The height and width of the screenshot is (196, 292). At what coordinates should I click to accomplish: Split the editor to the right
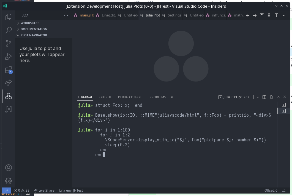click(276, 15)
